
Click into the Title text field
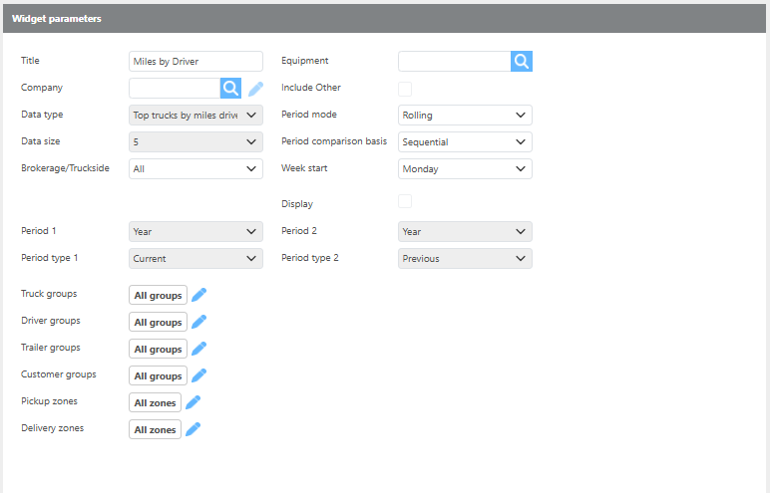click(196, 62)
